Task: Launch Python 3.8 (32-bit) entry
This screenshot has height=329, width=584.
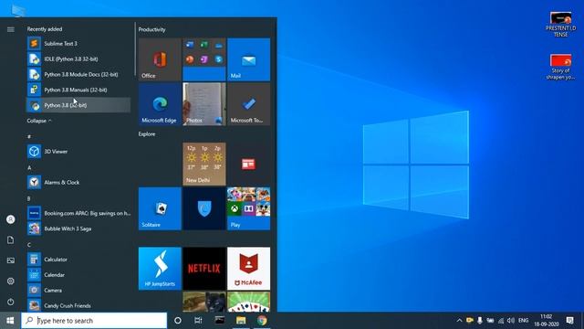Action: click(x=78, y=105)
